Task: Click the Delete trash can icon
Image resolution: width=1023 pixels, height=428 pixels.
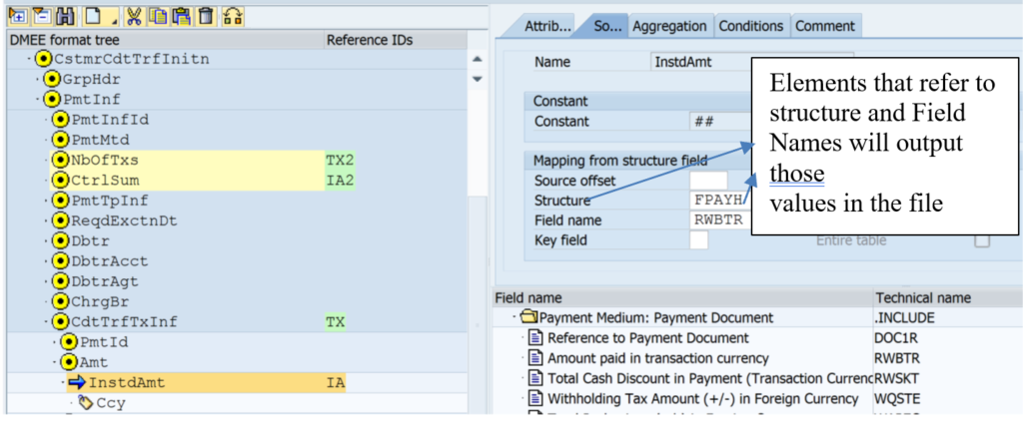Action: coord(206,15)
